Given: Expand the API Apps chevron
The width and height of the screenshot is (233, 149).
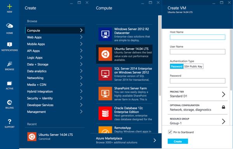Looking at the screenshot, I should coord(81,50).
